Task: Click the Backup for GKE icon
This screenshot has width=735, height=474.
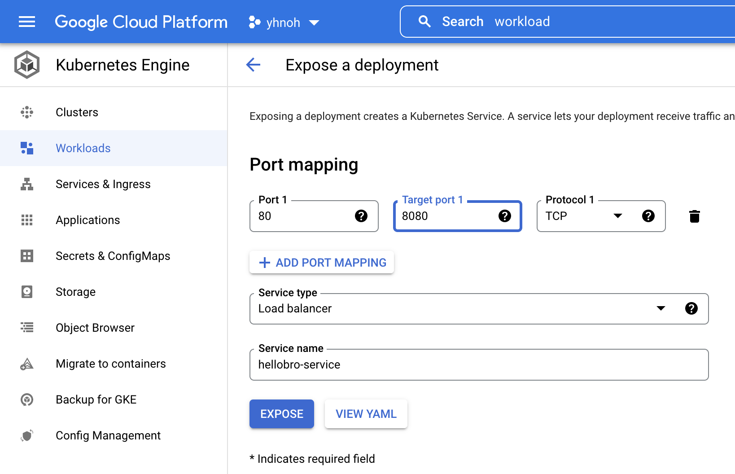Action: click(27, 399)
